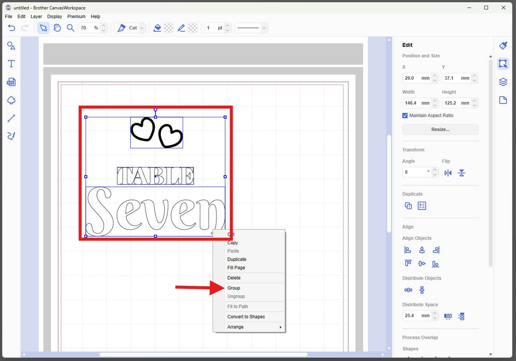
Task: Open the File menu
Action: click(9, 17)
